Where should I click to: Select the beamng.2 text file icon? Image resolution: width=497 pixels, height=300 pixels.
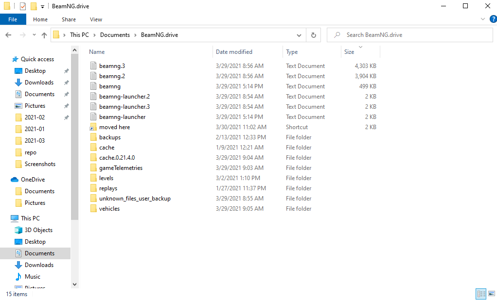[x=93, y=76]
